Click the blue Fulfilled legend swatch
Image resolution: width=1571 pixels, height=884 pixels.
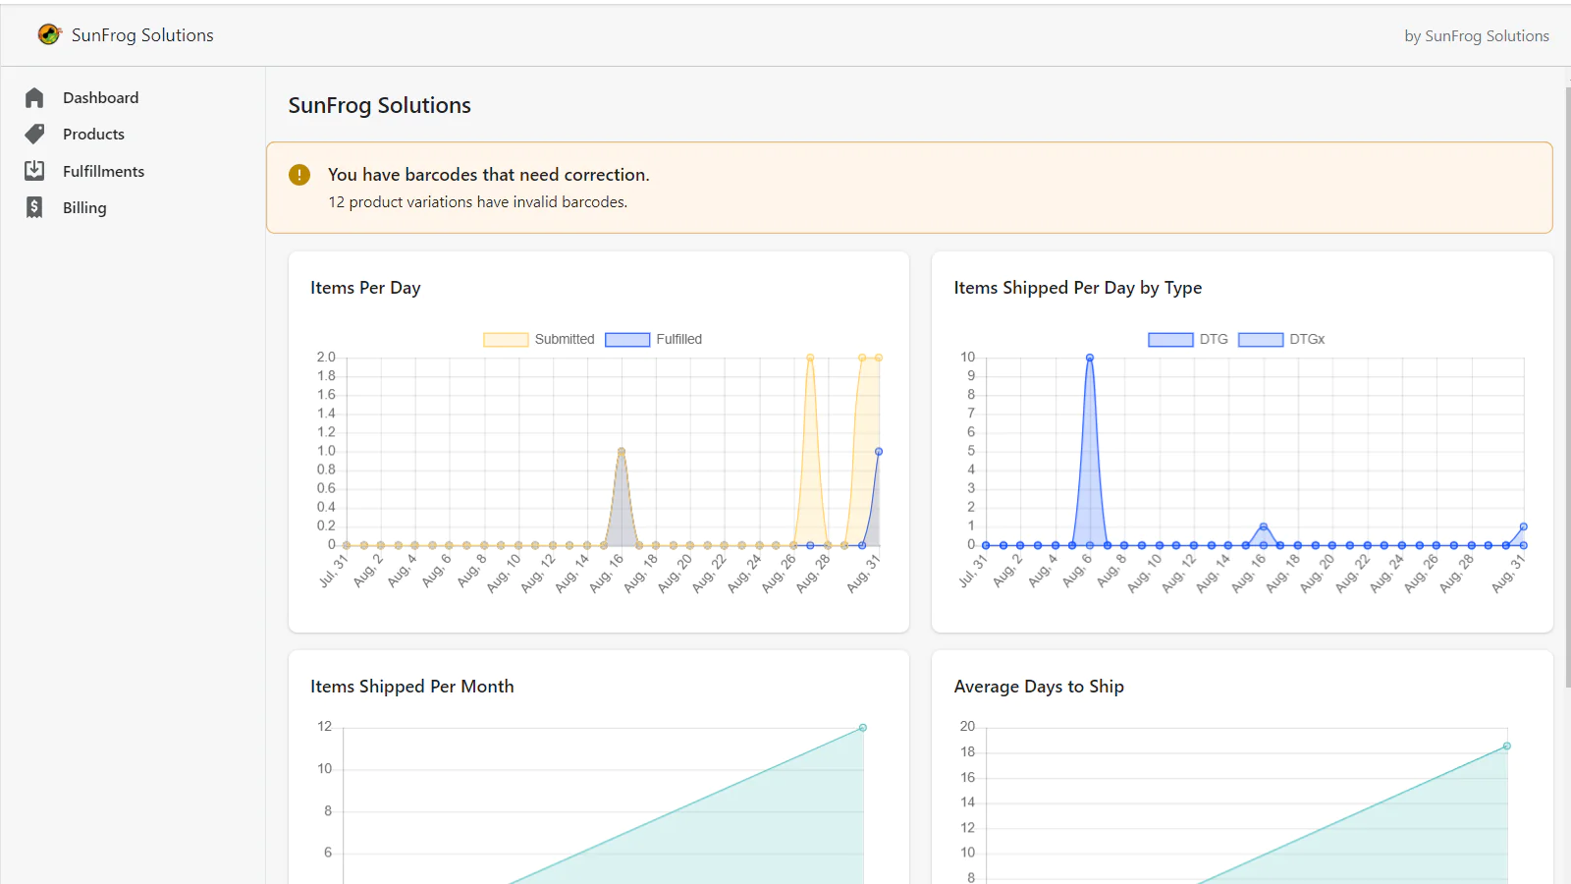626,339
